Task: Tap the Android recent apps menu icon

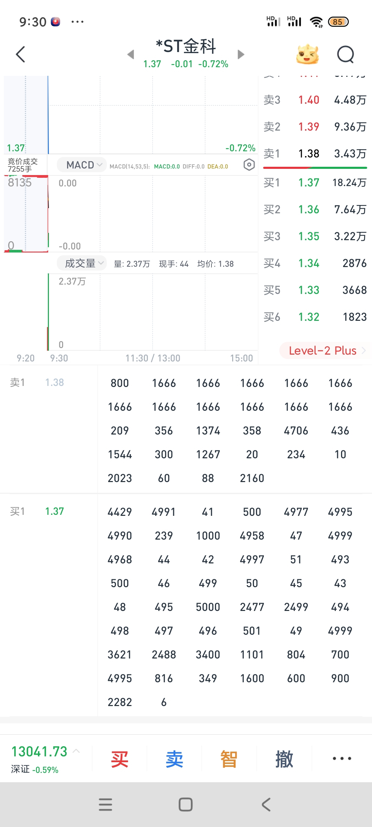Action: tap(105, 805)
